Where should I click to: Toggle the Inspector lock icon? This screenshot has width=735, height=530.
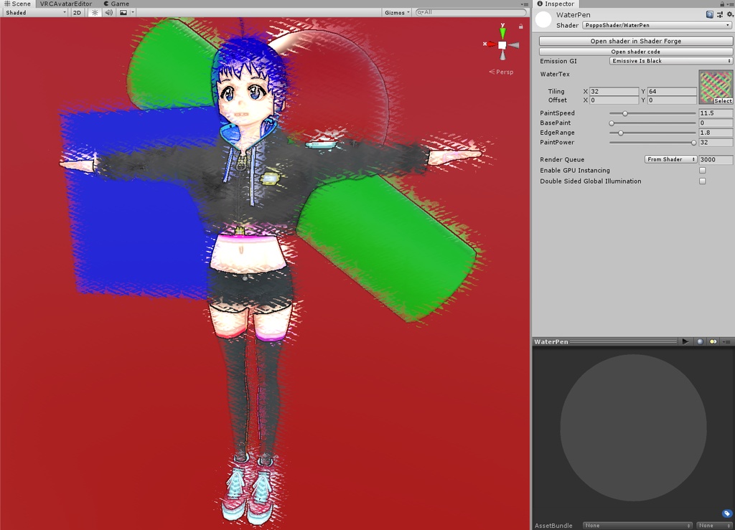pyautogui.click(x=722, y=4)
